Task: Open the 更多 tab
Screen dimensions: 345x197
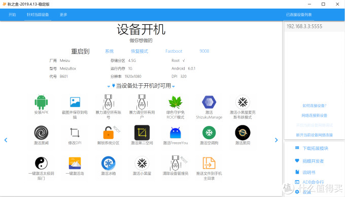Action: [63, 15]
